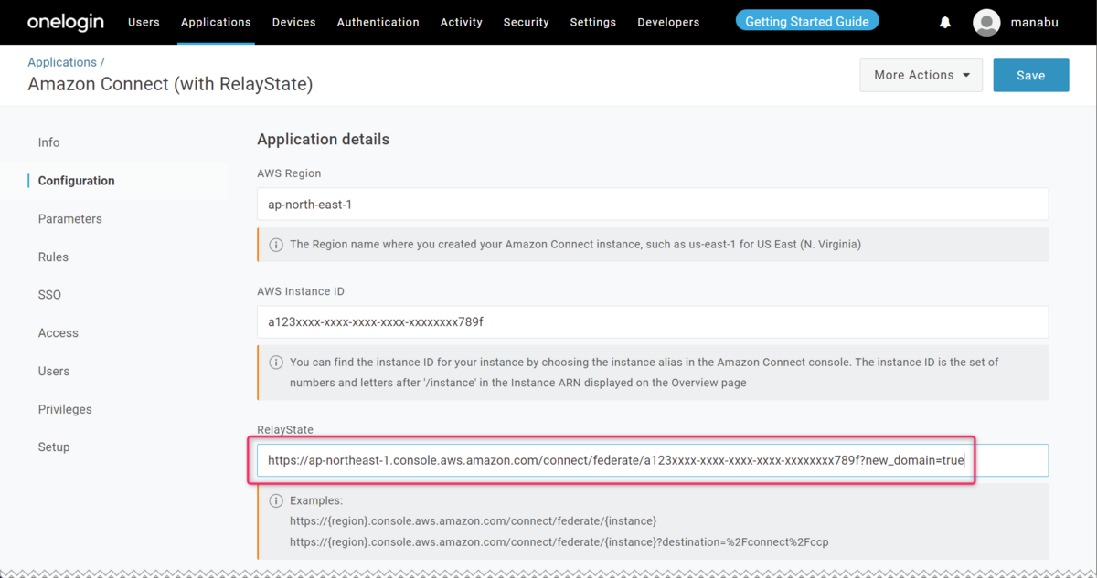This screenshot has height=578, width=1097.
Task: Open the Setup sidebar tab
Action: coord(54,447)
